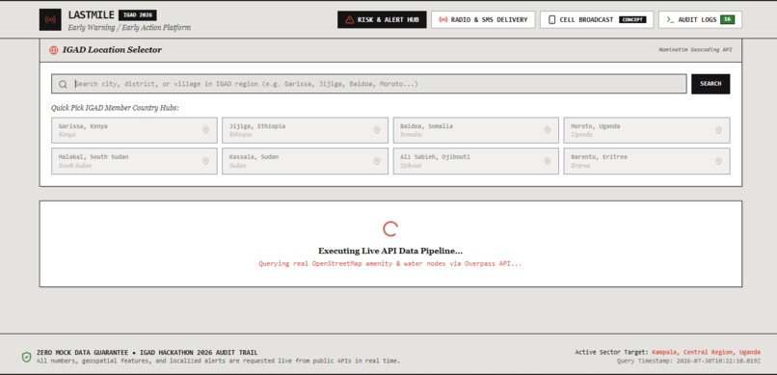Click Quick Pick IGAD Member Country Hubs label
Image resolution: width=777 pixels, height=375 pixels.
pos(115,108)
